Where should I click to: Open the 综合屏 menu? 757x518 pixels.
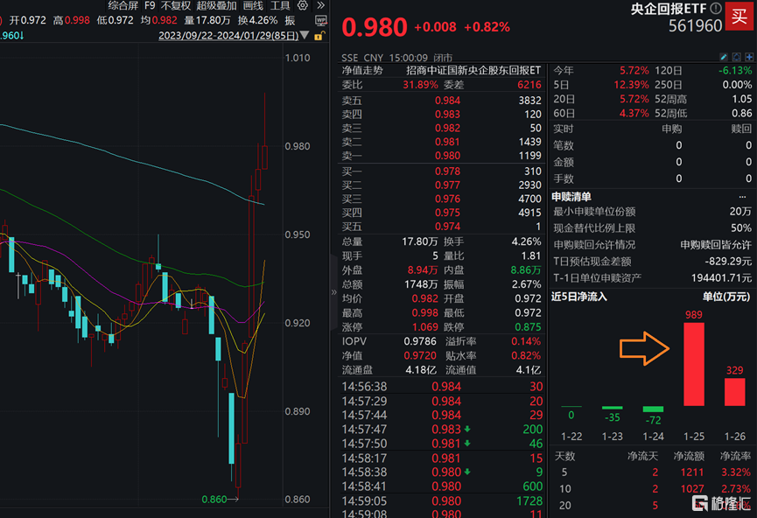click(123, 6)
